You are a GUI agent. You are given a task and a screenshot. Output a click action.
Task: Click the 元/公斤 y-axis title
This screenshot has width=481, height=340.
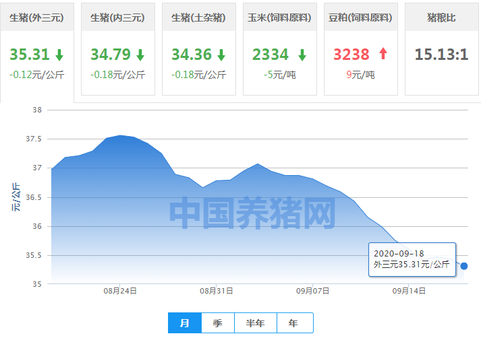coord(16,197)
